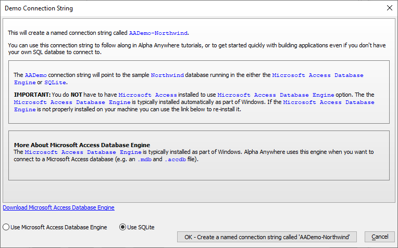Select Use Microsoft Access Database Engine option
Viewport: 398px width, 248px height.
pyautogui.click(x=55, y=227)
